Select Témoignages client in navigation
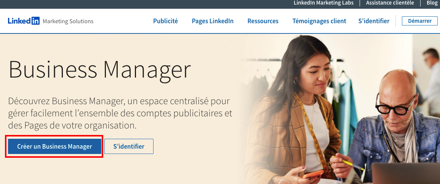Viewport: 440px width, 184px height. pyautogui.click(x=319, y=21)
